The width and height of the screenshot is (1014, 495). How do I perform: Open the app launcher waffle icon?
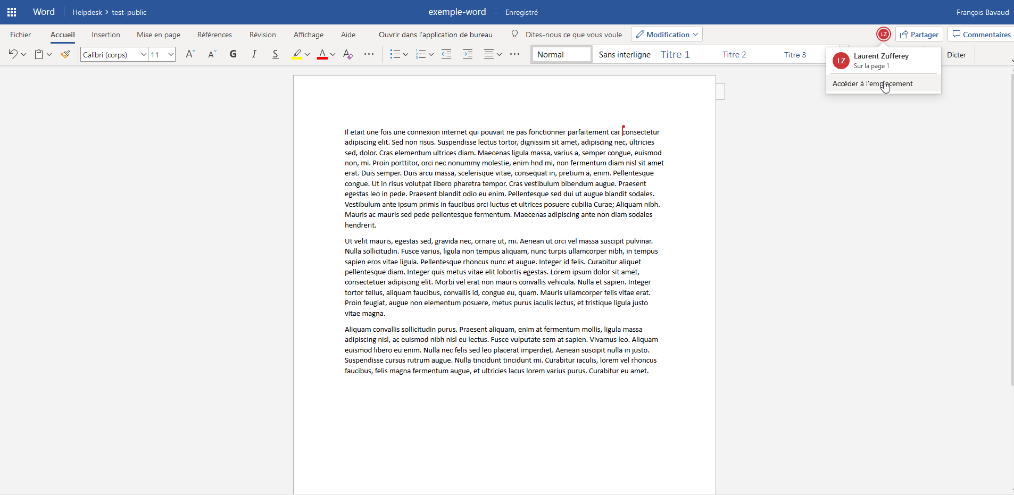12,12
